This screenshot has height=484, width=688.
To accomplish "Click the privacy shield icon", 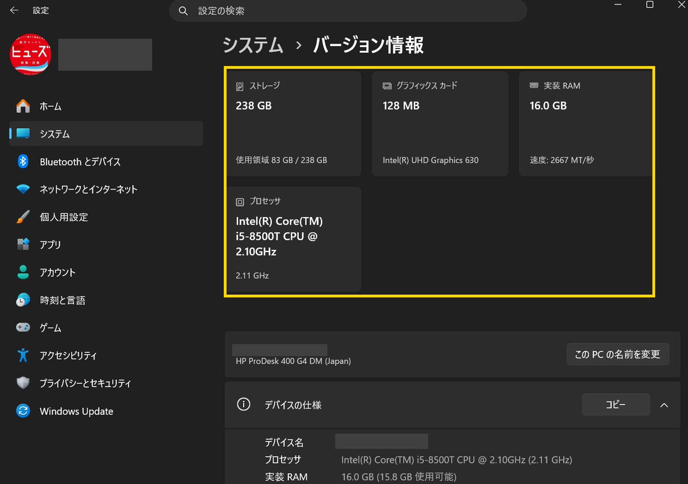I will point(23,383).
